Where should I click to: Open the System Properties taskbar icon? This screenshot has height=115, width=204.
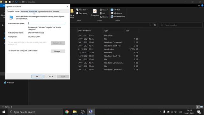91,112
